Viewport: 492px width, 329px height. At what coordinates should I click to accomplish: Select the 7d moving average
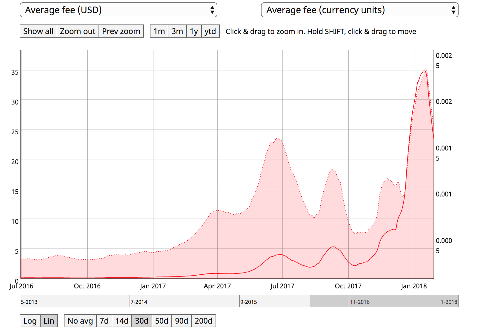click(104, 321)
